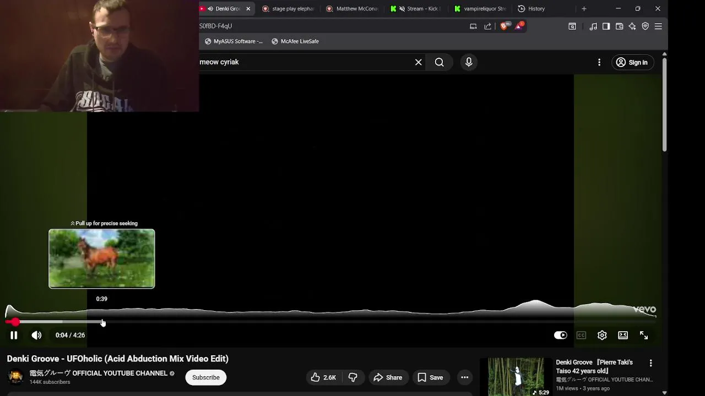Click the page vertical scrollbar

[665, 105]
